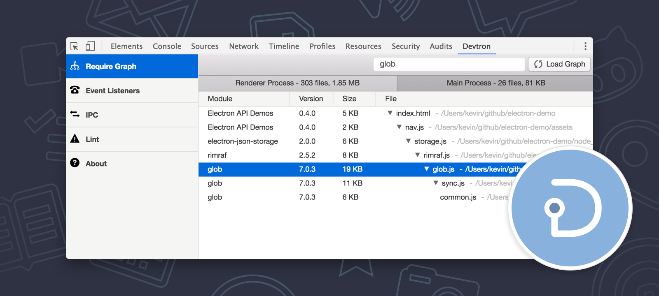
Task: Toggle the device toolbar icon
Action: point(90,46)
